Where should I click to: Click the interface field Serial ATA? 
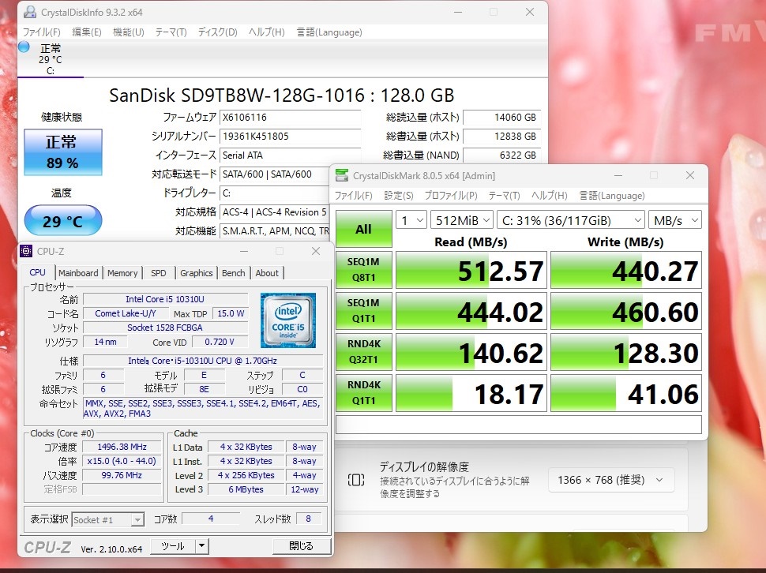pyautogui.click(x=290, y=155)
